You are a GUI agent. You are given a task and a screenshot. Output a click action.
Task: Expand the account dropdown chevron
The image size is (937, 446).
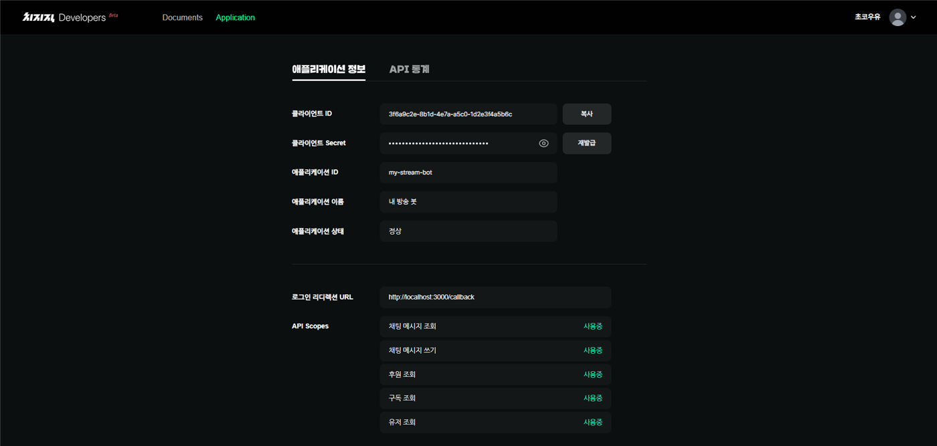[x=913, y=18]
